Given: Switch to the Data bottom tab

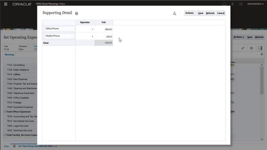Looking at the screenshot, I should (x=6, y=146).
